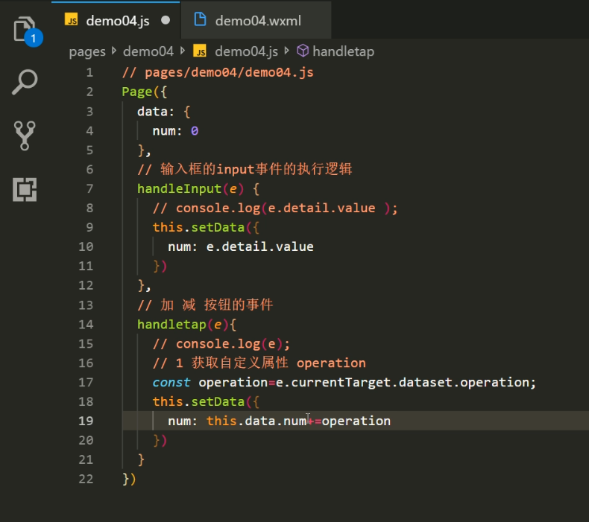Click 'this.setData({' on line 9
Screen dimensions: 589x522
(x=206, y=227)
